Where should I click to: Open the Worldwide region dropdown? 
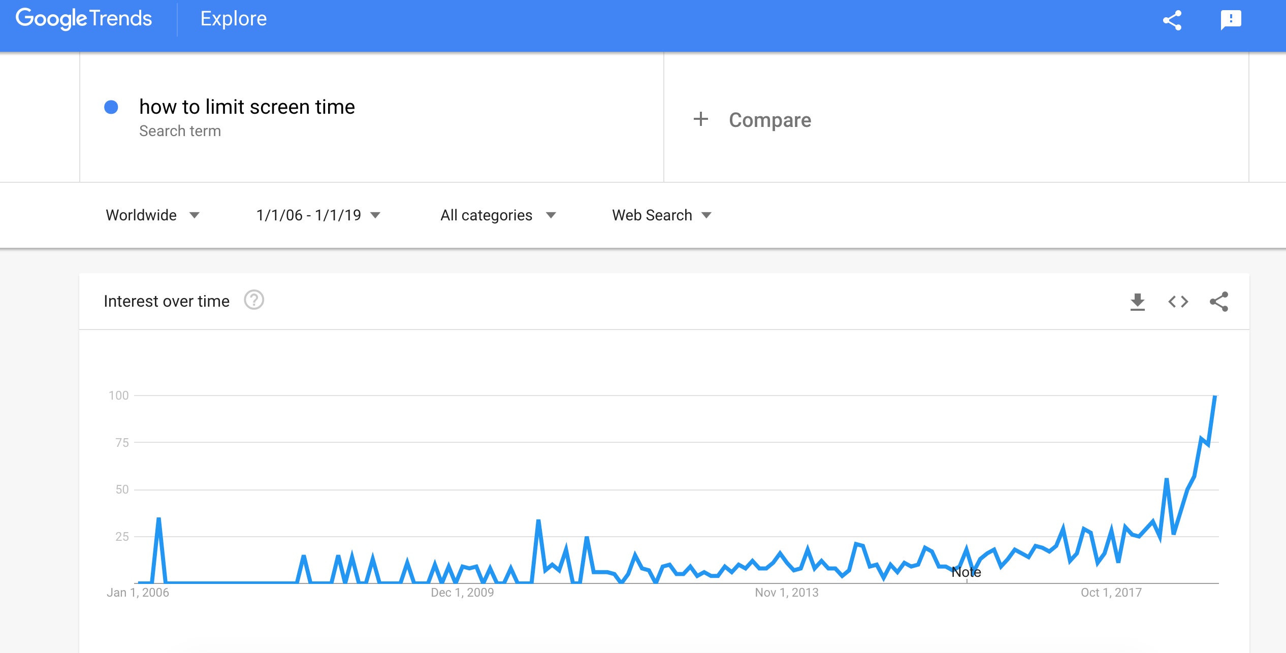(152, 215)
